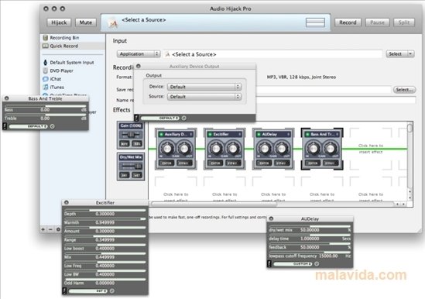This screenshot has width=425, height=299.
Task: Toggle Bypass on the Auxiliary Device effect
Action: pos(184,163)
